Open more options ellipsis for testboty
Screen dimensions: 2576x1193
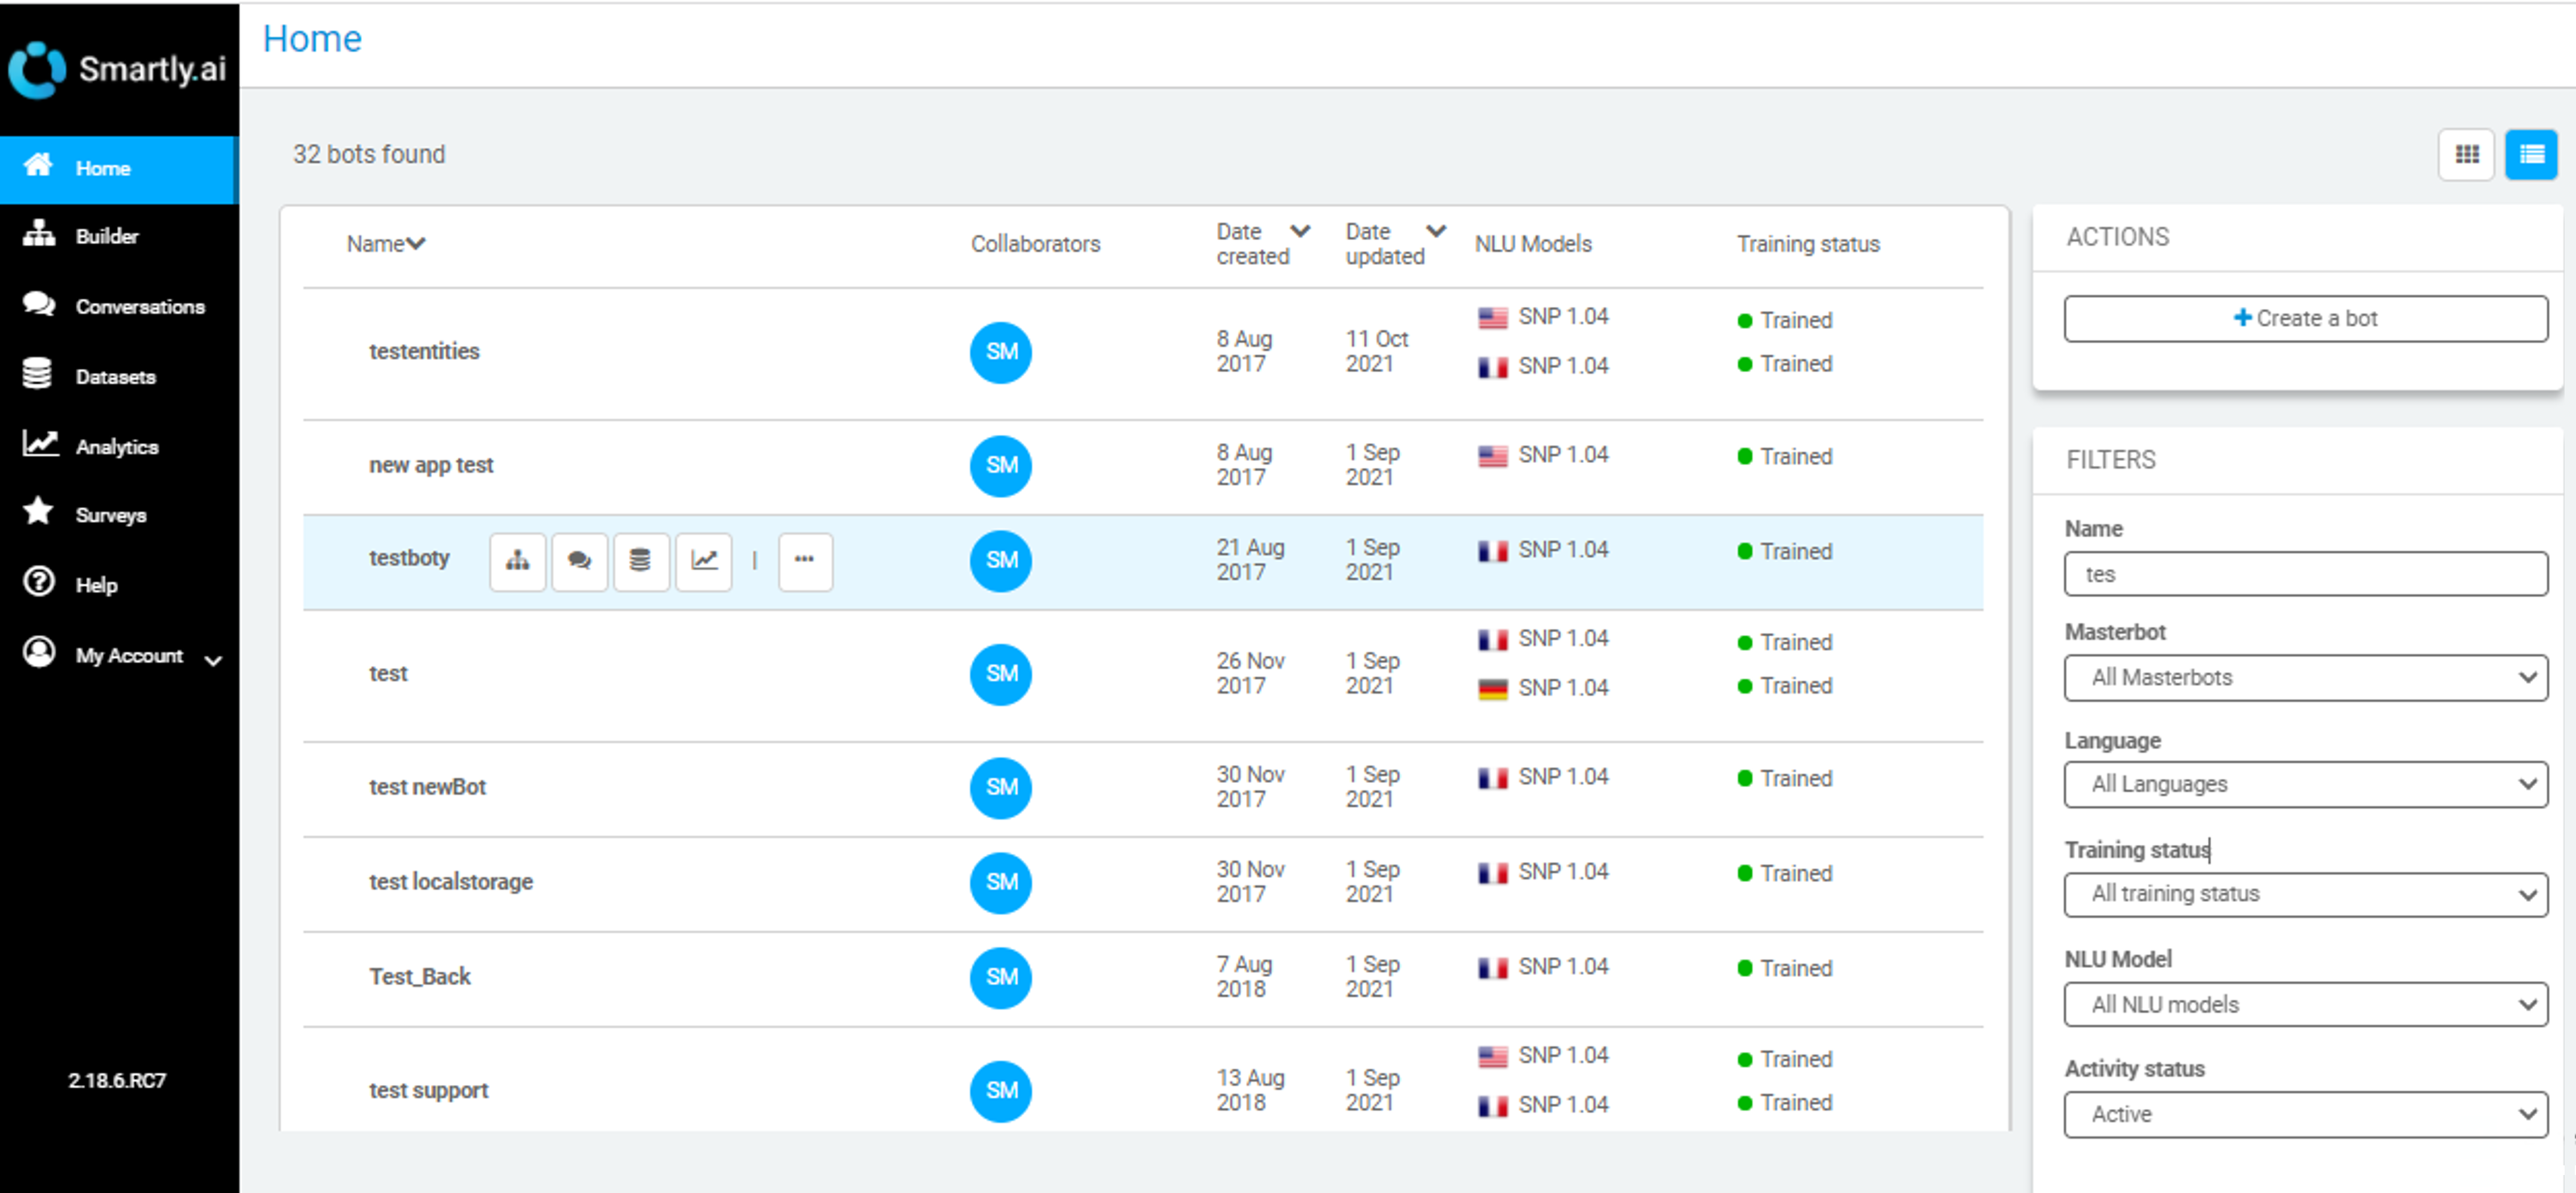pos(804,560)
